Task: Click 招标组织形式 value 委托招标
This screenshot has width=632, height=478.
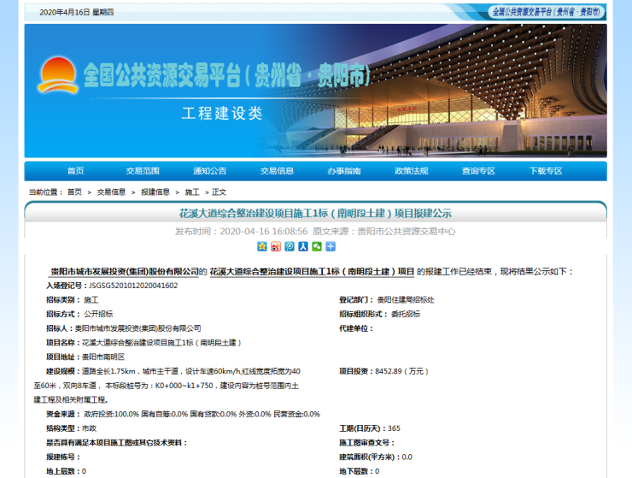Action: [x=406, y=314]
